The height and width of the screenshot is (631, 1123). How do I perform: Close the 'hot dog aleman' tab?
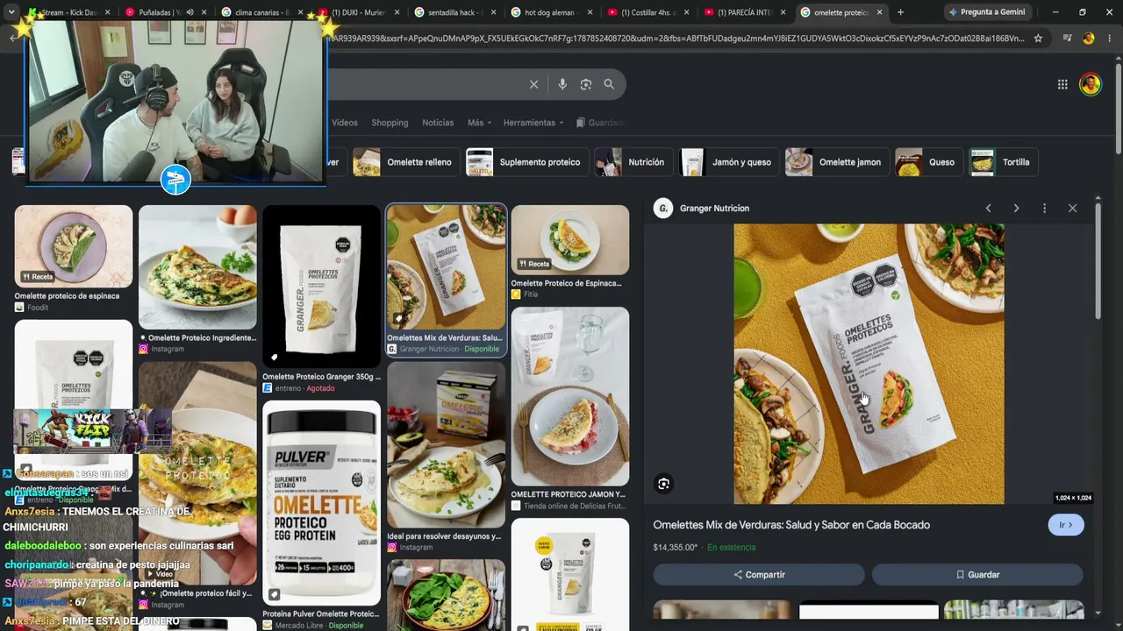pos(590,12)
